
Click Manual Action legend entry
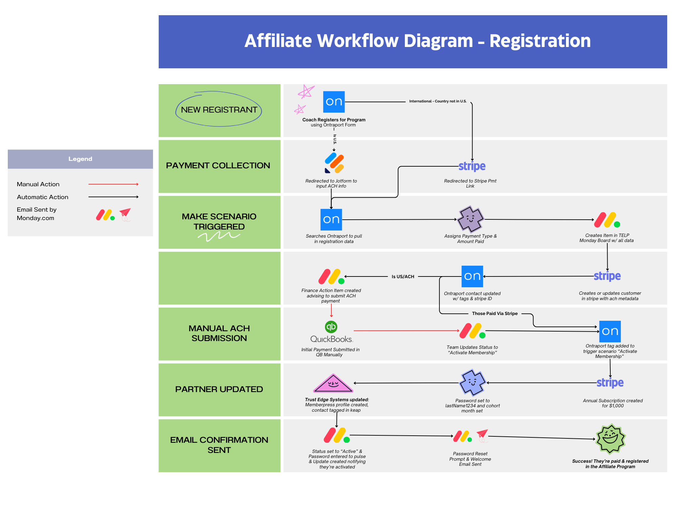tap(38, 184)
